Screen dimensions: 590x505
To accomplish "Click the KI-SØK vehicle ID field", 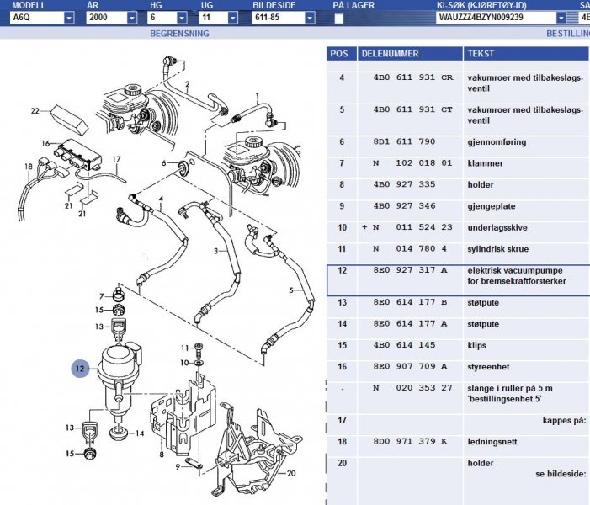I will [496, 18].
